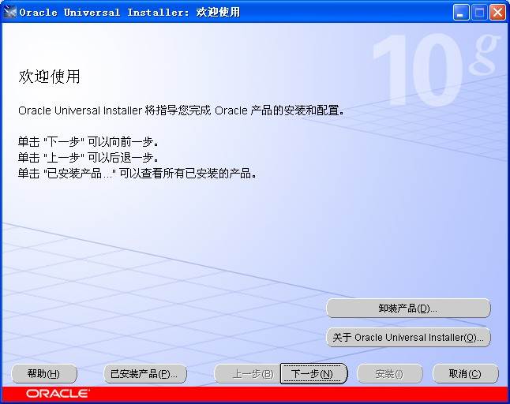Open 已安装产品(P)... installed products list

coord(145,374)
